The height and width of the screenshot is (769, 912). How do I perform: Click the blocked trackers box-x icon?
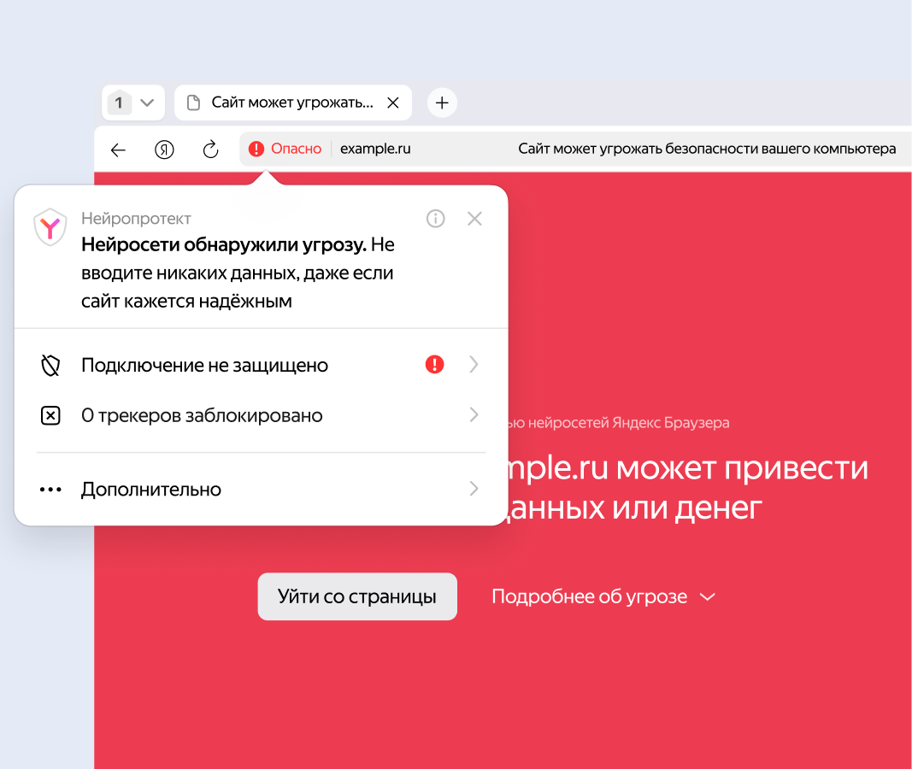point(50,415)
